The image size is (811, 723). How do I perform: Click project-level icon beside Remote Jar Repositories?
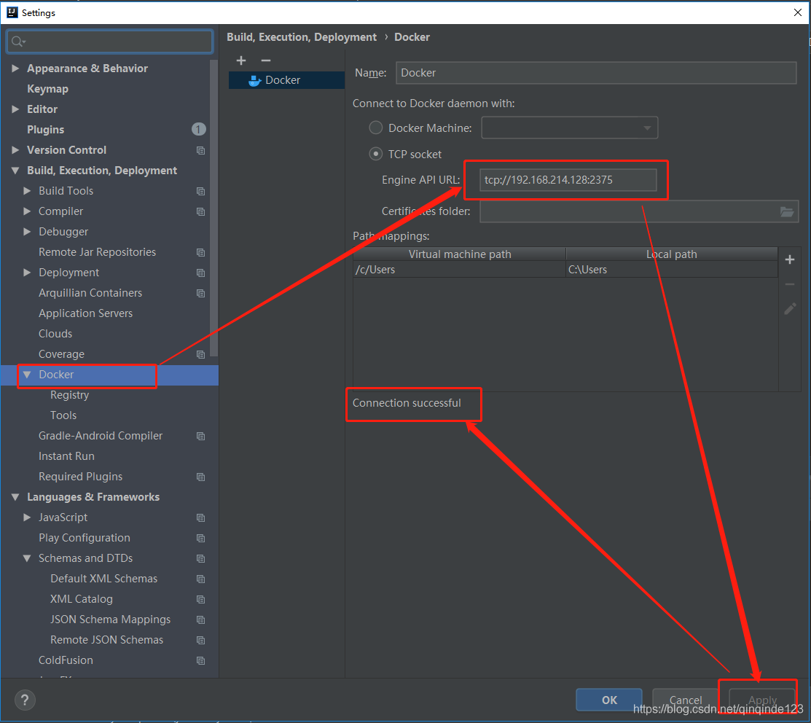200,252
